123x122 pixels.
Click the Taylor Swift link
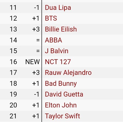click(x=63, y=116)
